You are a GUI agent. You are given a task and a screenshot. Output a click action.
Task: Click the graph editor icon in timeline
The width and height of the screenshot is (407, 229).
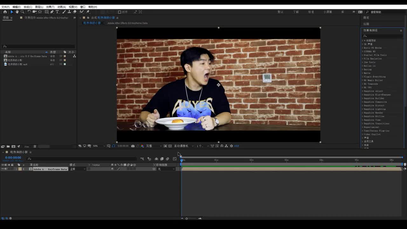[175, 159]
